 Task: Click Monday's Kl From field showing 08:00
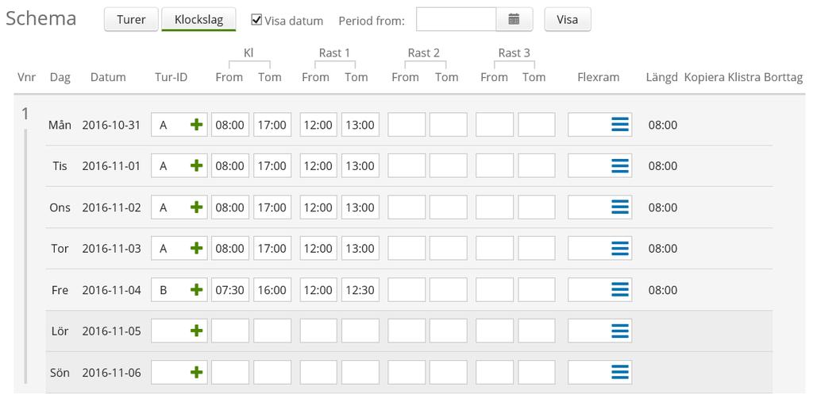tap(230, 125)
